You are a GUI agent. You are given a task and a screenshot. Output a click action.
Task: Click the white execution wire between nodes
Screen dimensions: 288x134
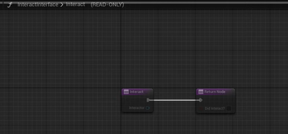tap(175, 100)
